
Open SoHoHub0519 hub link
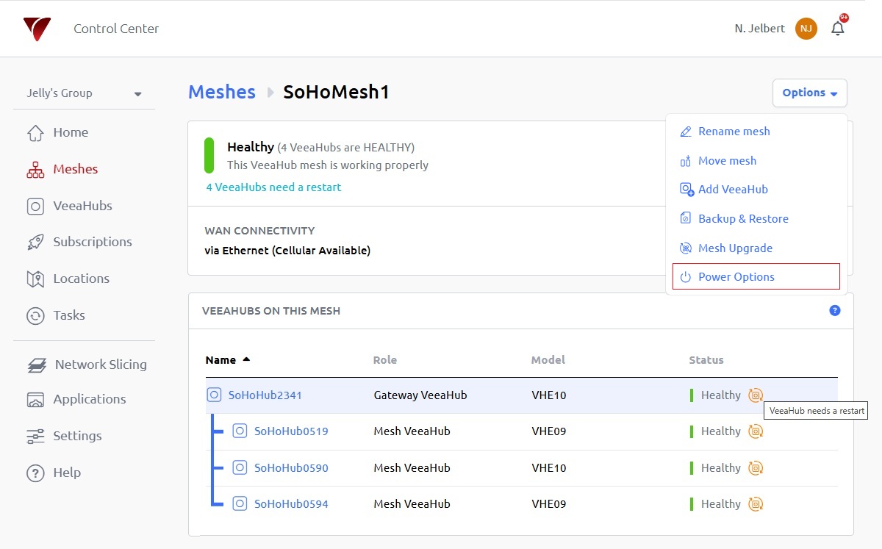pos(291,431)
